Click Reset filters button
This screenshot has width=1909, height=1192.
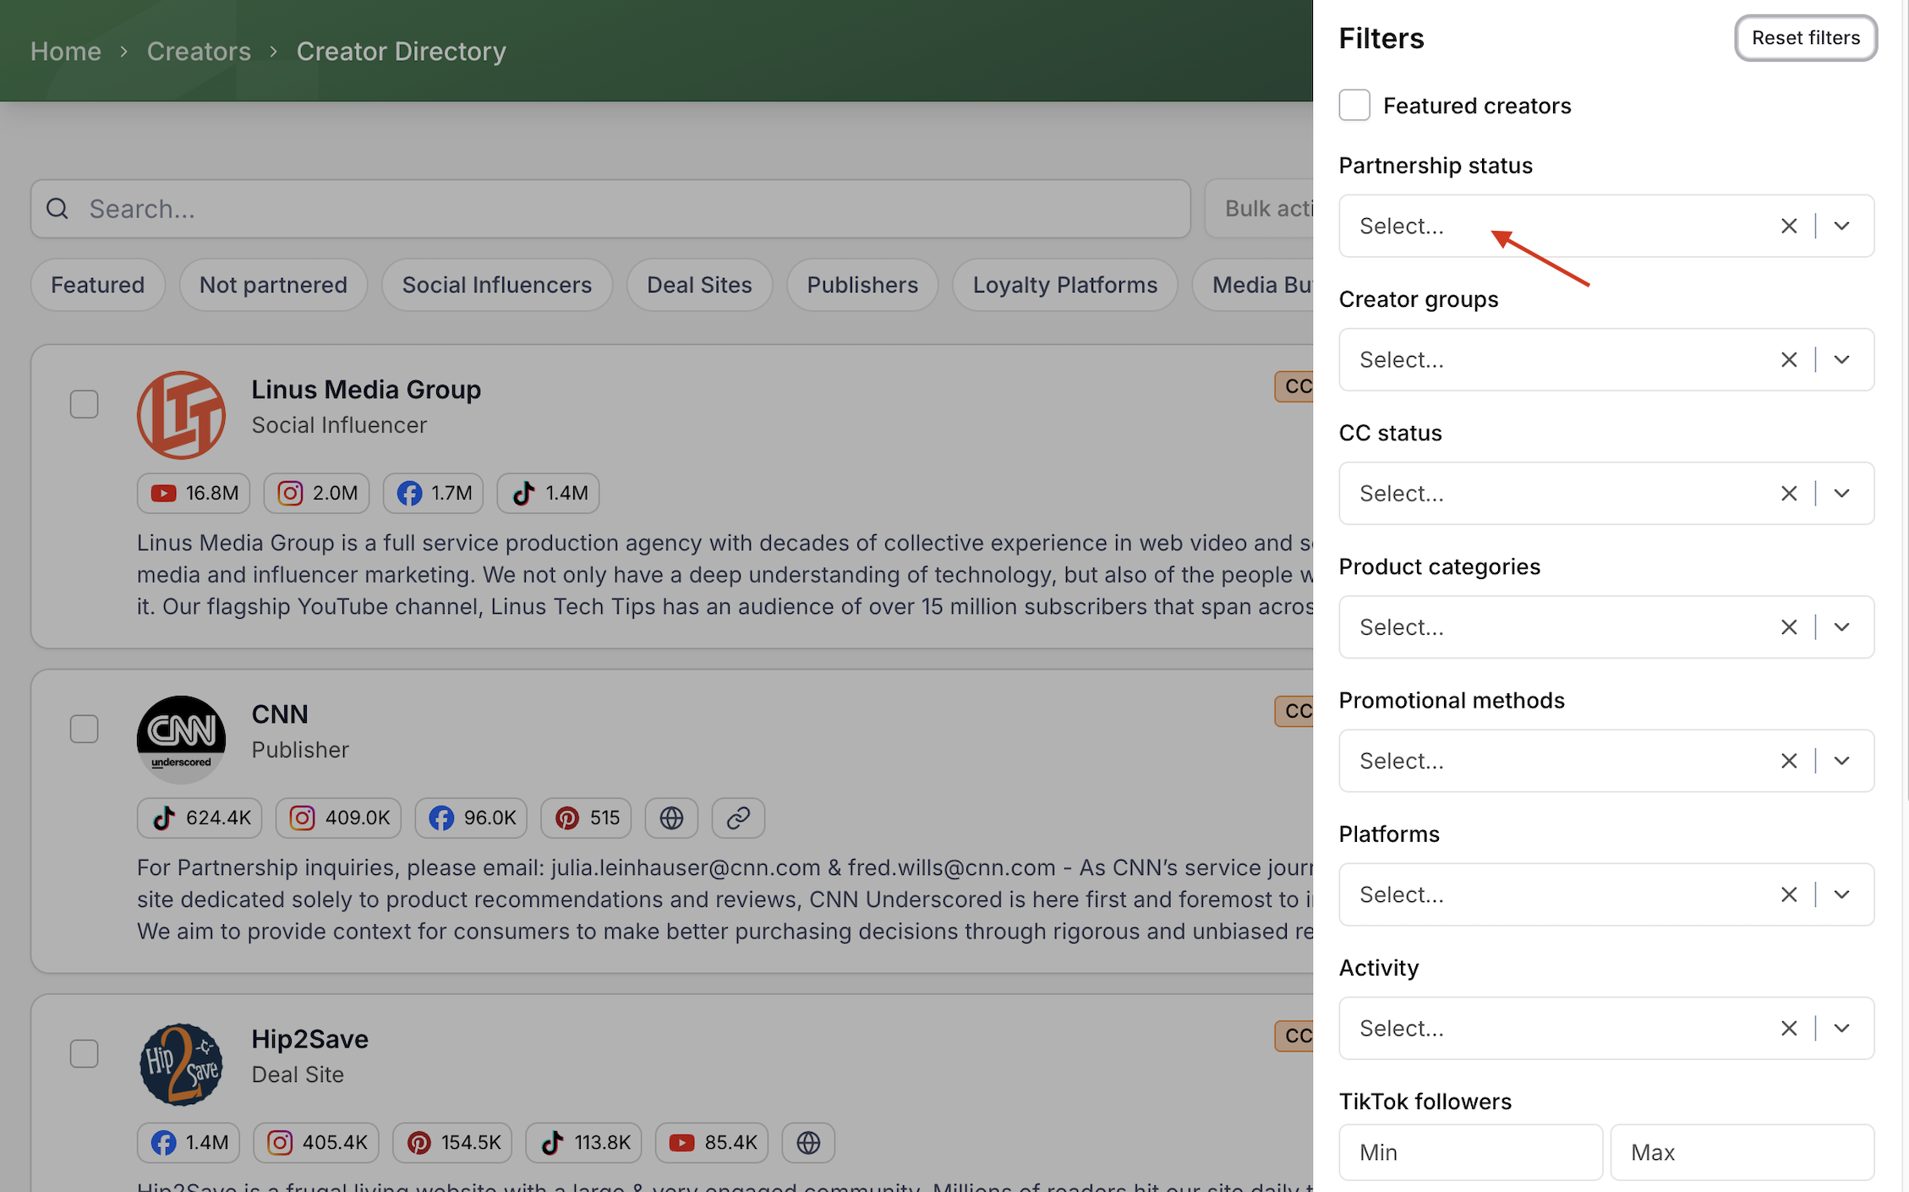1805,38
